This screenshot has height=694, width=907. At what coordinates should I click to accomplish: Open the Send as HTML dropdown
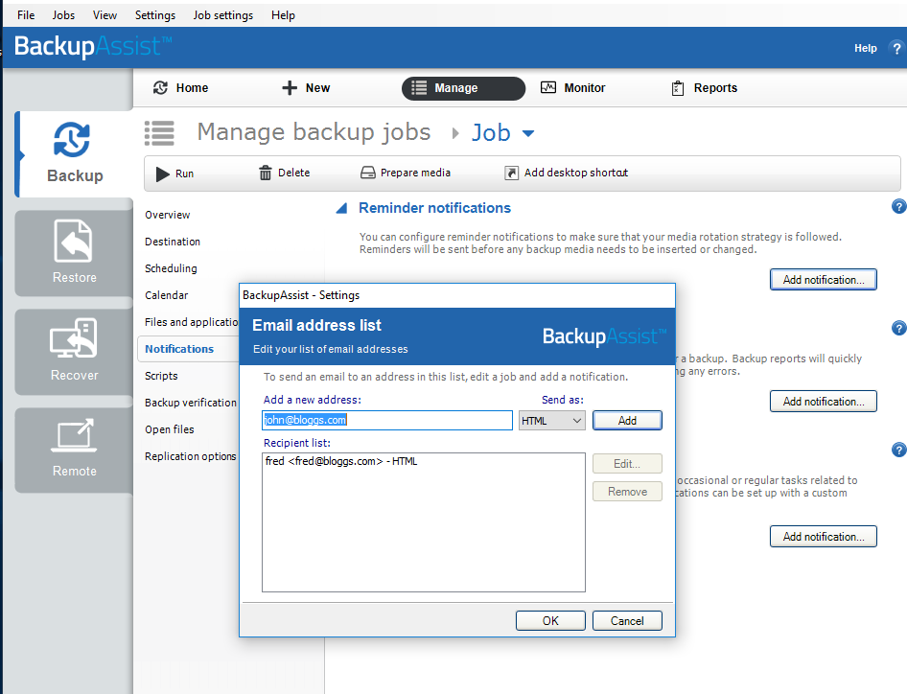pos(552,421)
